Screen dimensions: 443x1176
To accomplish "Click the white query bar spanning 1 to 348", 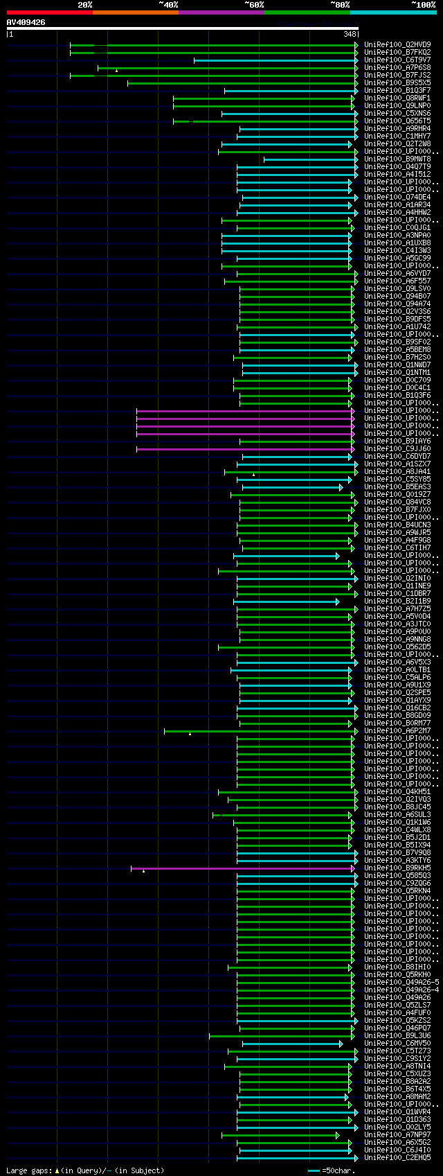I will 182,28.
